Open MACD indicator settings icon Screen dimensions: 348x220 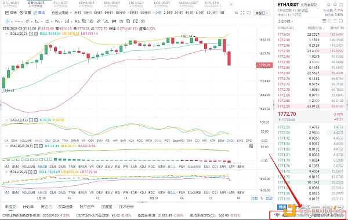pyautogui.click(x=36, y=146)
